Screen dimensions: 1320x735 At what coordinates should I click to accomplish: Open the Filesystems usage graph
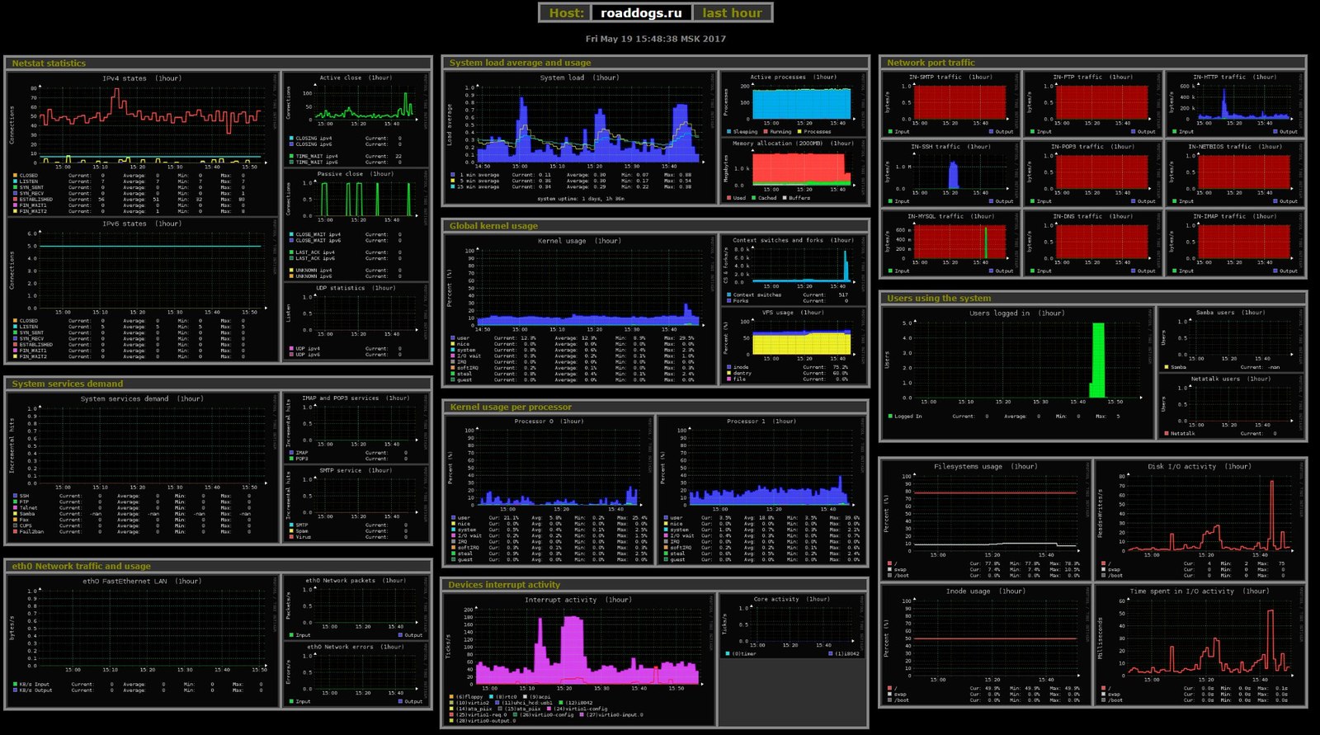987,521
